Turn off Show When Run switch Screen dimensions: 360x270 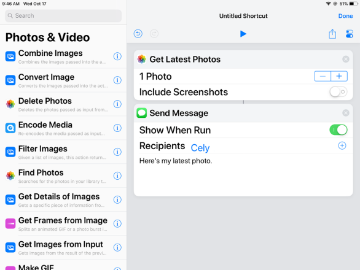[x=338, y=130]
